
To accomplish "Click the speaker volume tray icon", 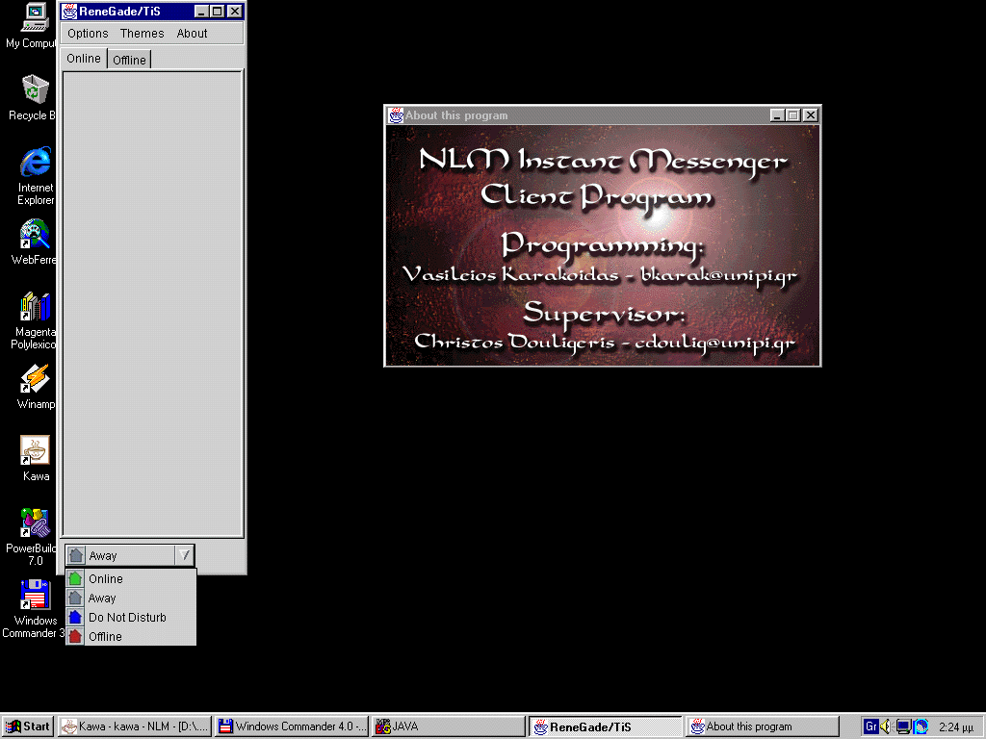I will point(886,726).
